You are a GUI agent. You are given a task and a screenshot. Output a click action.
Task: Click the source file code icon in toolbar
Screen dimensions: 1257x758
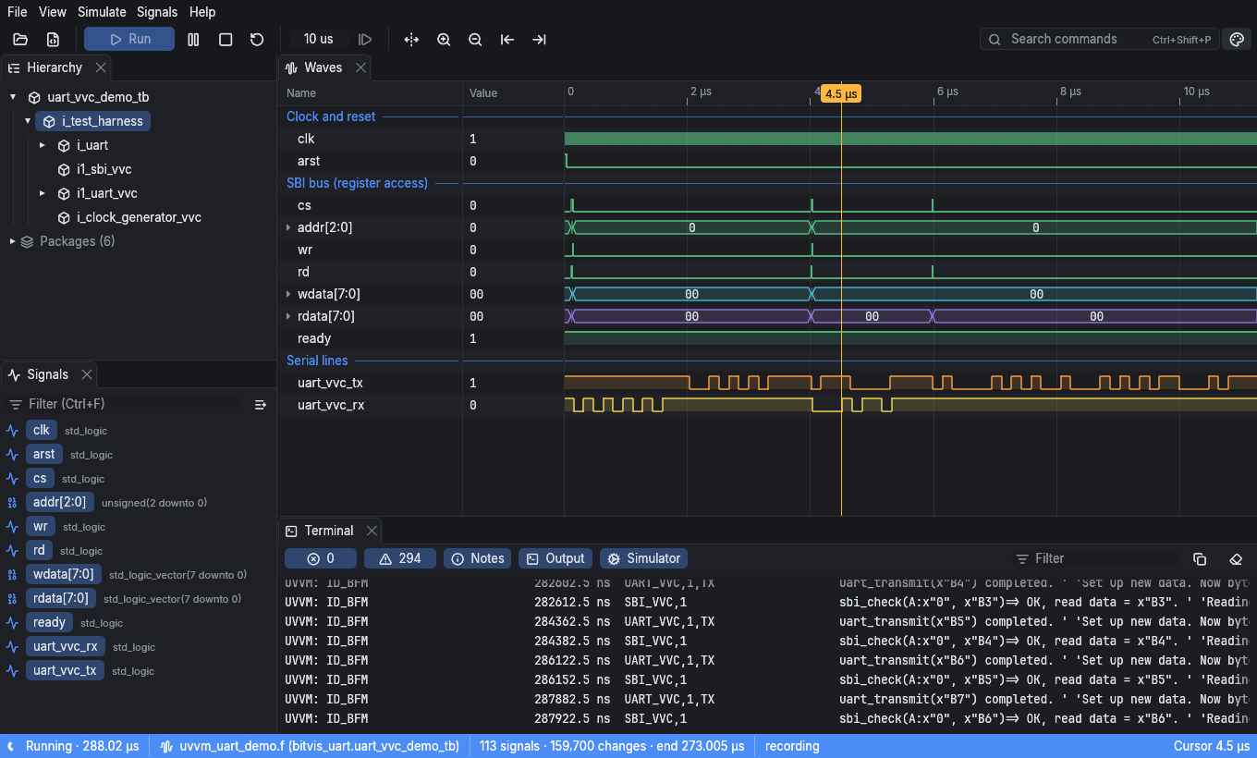click(53, 39)
